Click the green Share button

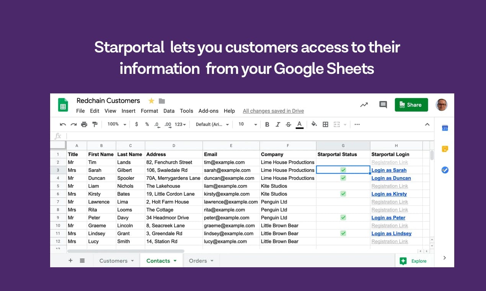click(411, 105)
